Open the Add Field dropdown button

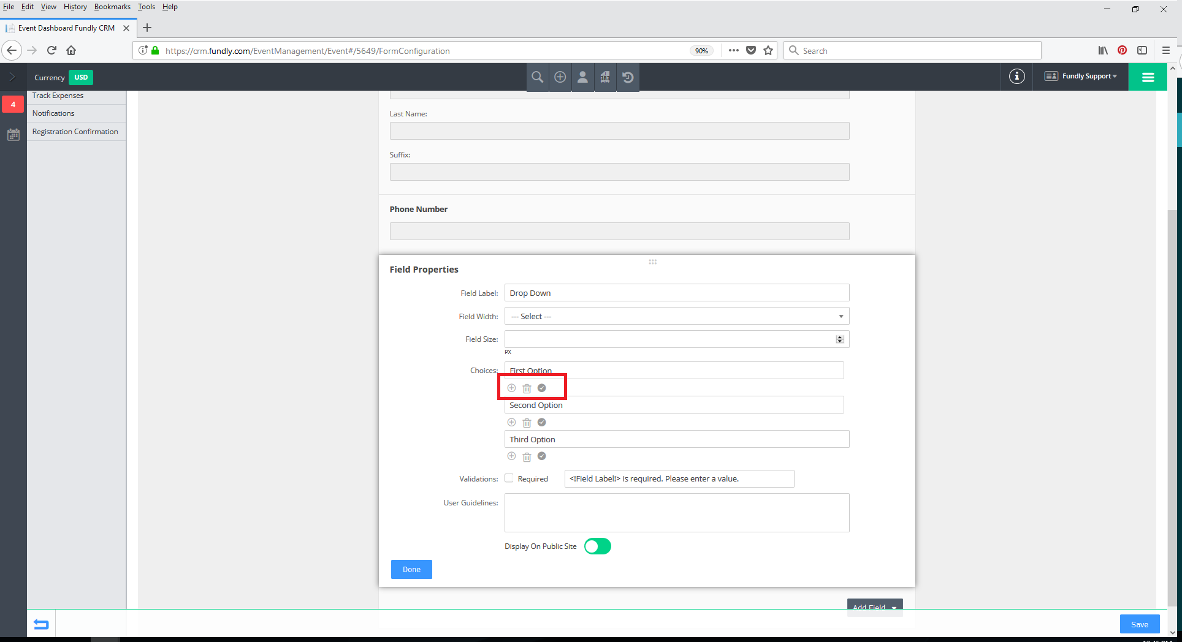click(875, 607)
